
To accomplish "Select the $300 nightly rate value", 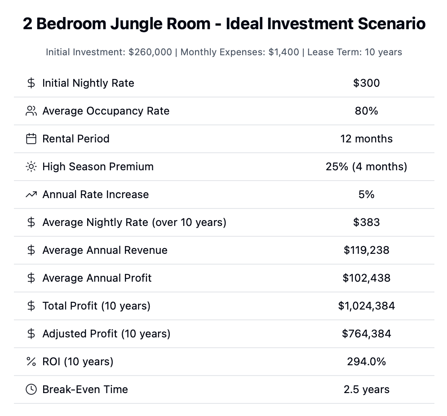I will [366, 83].
